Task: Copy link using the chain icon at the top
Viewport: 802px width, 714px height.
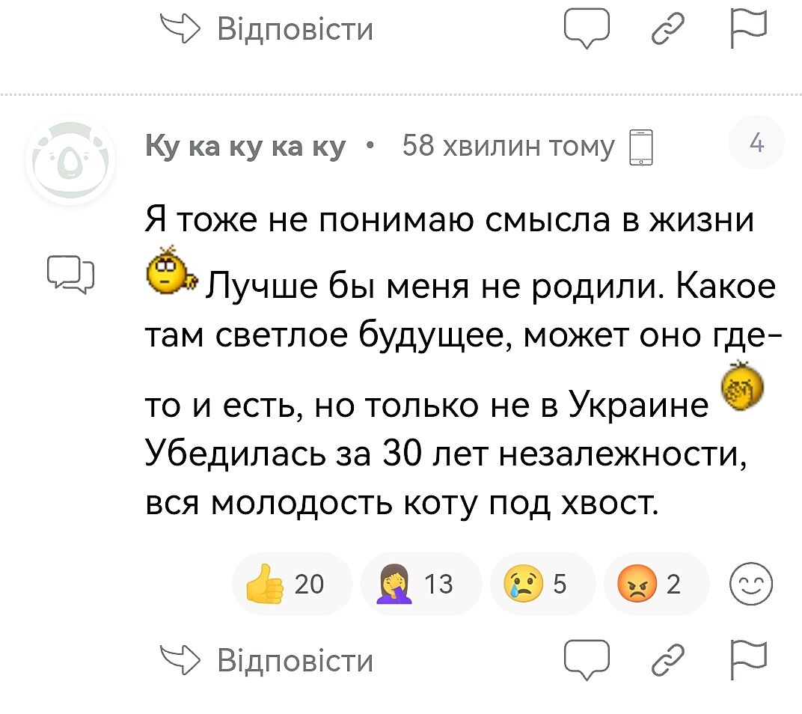Action: 669,31
